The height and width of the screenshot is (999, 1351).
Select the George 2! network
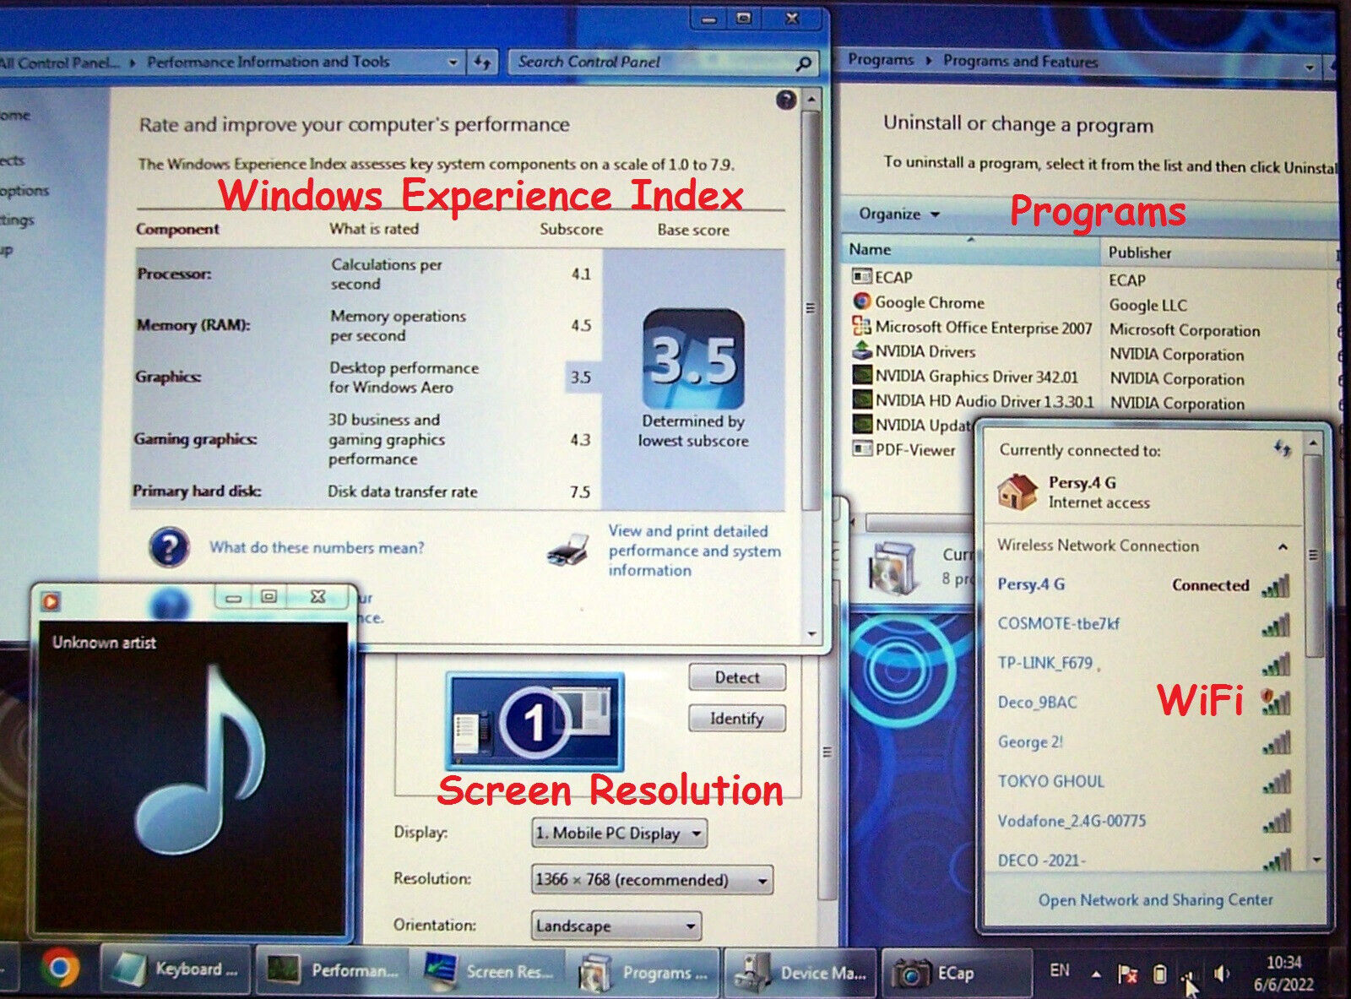[x=1144, y=741]
